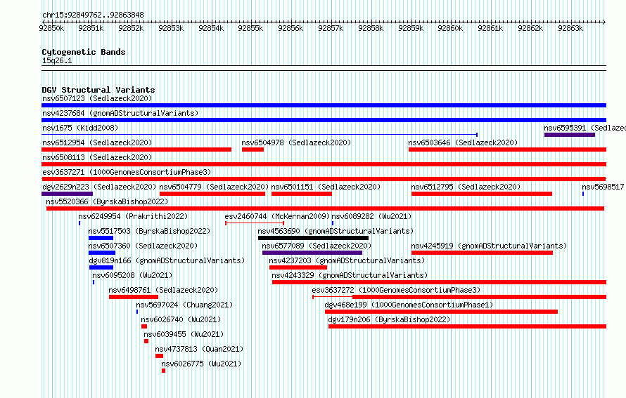Image resolution: width=626 pixels, height=398 pixels.
Task: Select the blue nsv4237684 gnomAD variant bar
Action: click(324, 120)
